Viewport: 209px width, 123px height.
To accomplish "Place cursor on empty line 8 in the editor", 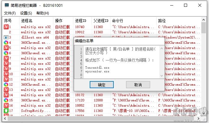I will click(121, 75).
